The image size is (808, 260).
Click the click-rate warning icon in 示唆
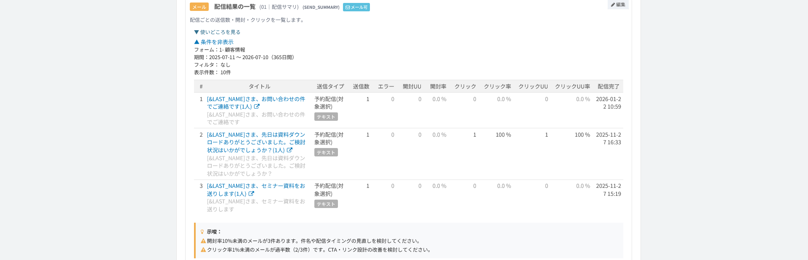[x=203, y=250]
